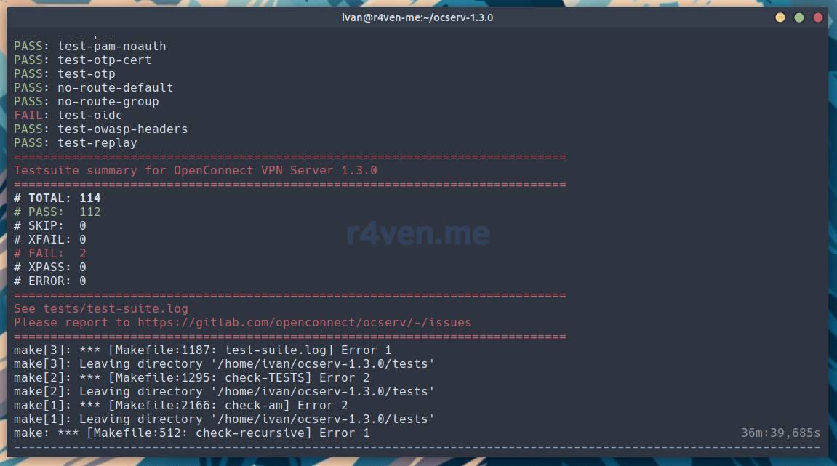Click the green maximize window button
This screenshot has height=466, width=837.
[x=799, y=17]
